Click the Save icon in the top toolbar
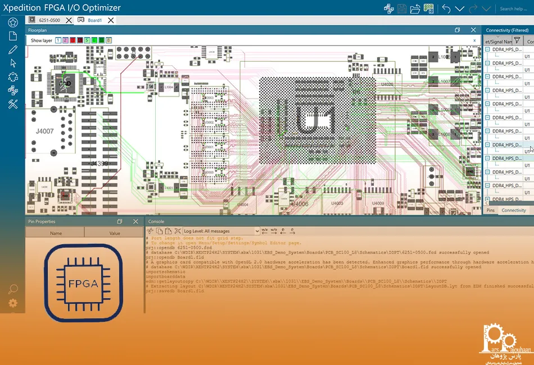 tap(401, 8)
